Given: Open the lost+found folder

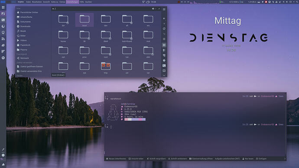Looking at the screenshot, I should [x=127, y=36].
